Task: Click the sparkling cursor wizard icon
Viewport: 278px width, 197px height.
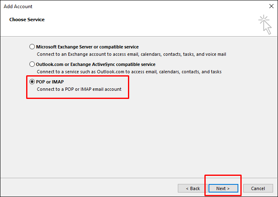Action: [265, 24]
